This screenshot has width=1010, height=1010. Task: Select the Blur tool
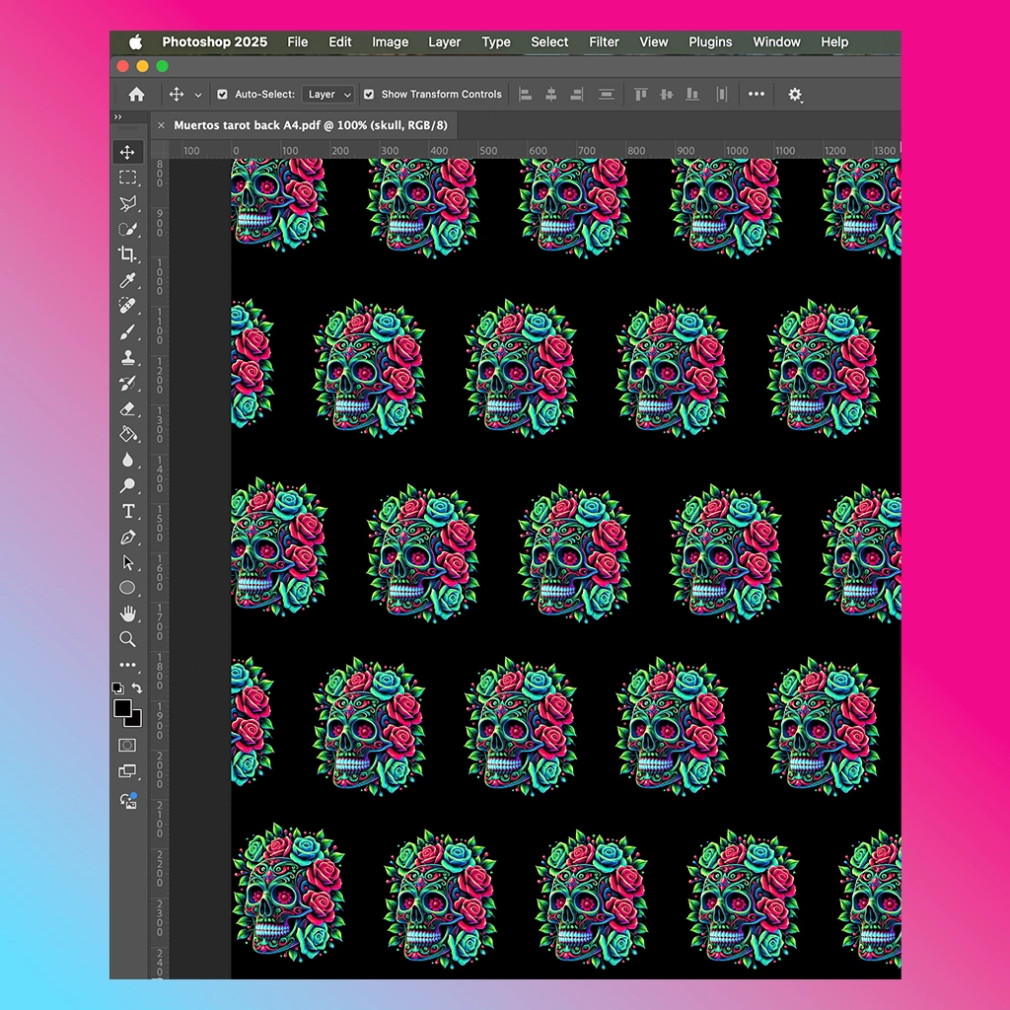coord(127,460)
